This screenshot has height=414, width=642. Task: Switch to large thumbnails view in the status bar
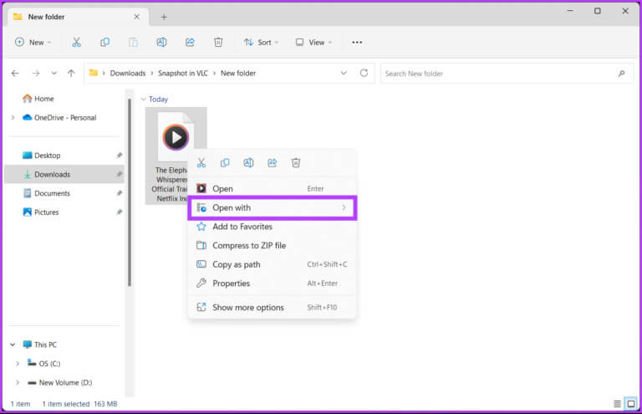point(630,404)
